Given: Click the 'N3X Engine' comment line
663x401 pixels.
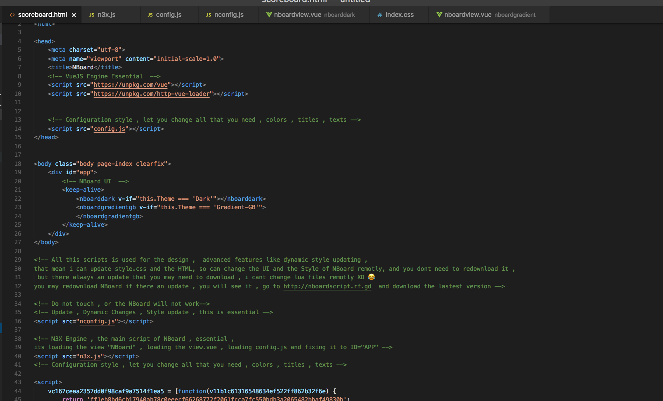Looking at the screenshot, I should [134, 339].
